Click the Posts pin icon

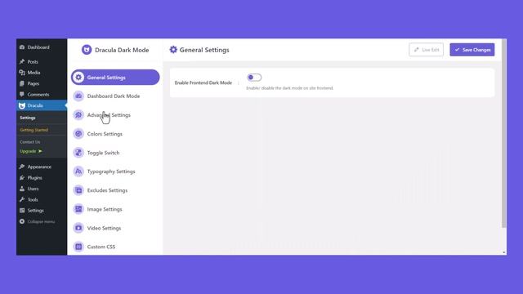(22, 62)
